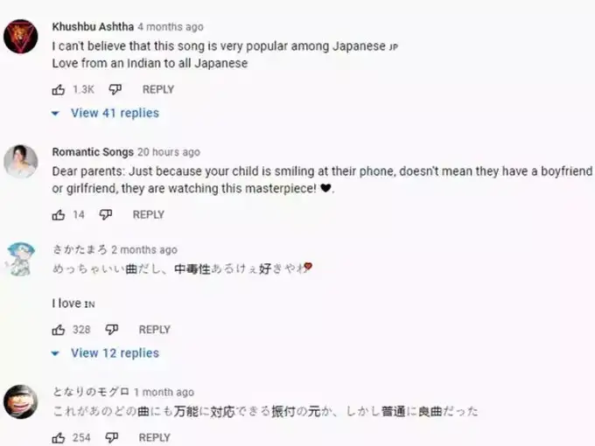The width and height of the screenshot is (595, 446).
Task: Open Khushbu Ashtha channel name link
Action: (94, 26)
